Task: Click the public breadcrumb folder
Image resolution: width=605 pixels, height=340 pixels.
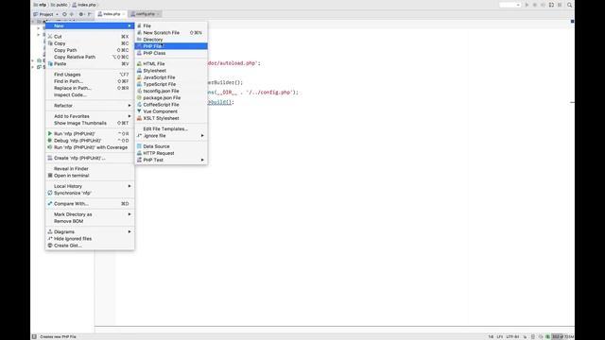Action: tap(59, 5)
